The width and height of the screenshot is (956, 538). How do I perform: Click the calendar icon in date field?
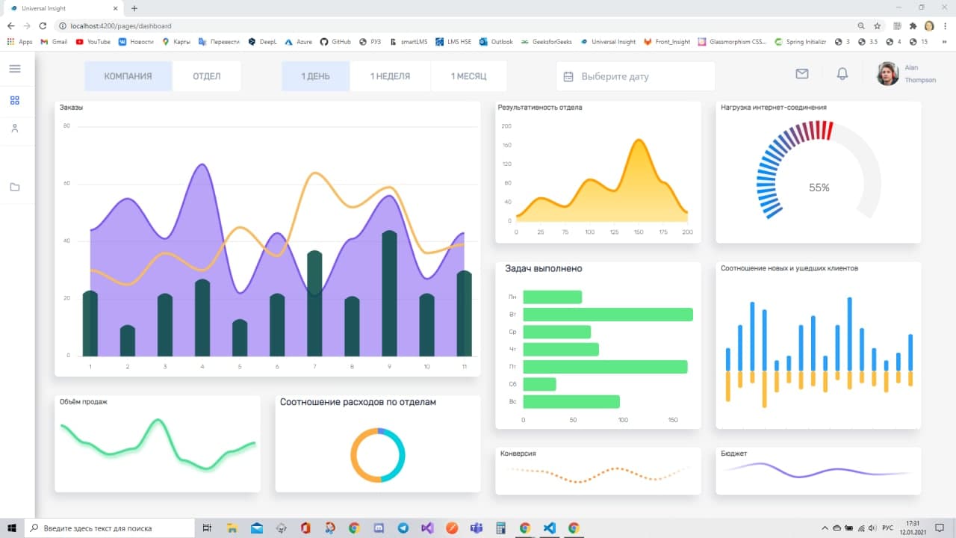[568, 76]
